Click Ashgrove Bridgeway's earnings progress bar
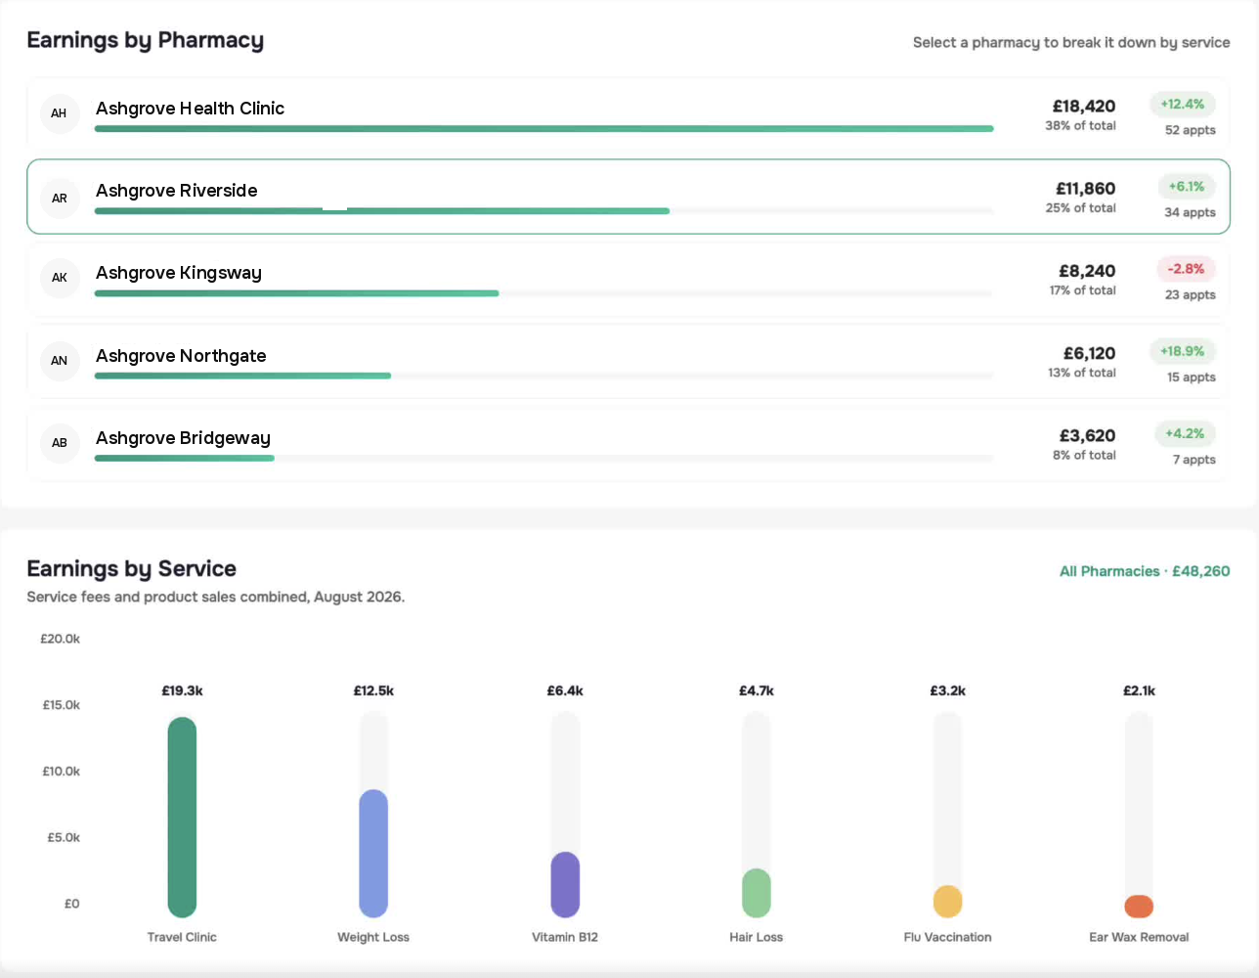The height and width of the screenshot is (978, 1259). [544, 458]
